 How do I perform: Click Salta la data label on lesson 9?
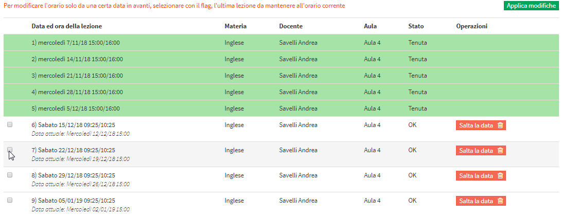476,201
